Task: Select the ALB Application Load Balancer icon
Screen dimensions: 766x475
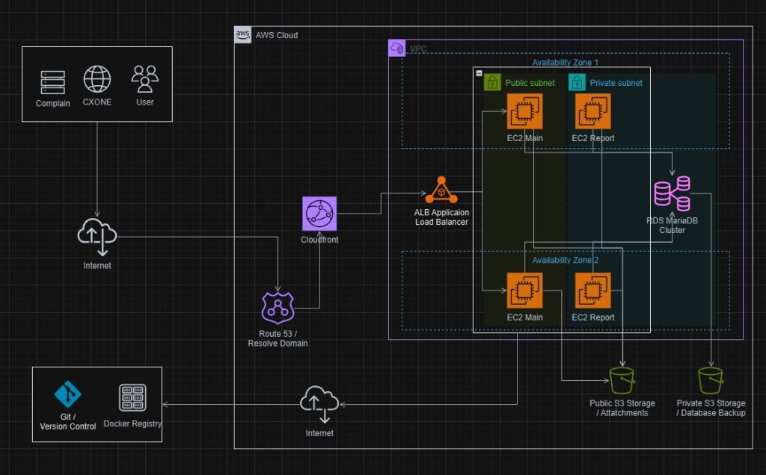Action: coord(441,190)
